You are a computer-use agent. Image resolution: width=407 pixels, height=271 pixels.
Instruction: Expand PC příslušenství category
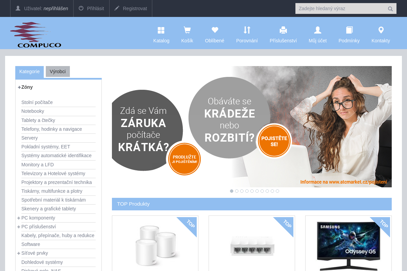(19, 227)
